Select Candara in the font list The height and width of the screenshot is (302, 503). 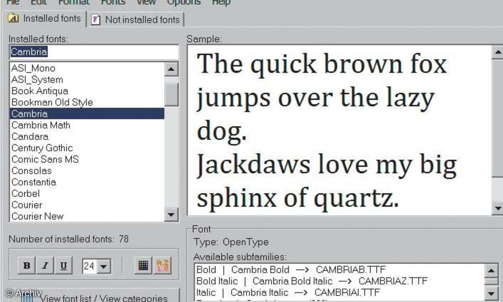(x=87, y=136)
